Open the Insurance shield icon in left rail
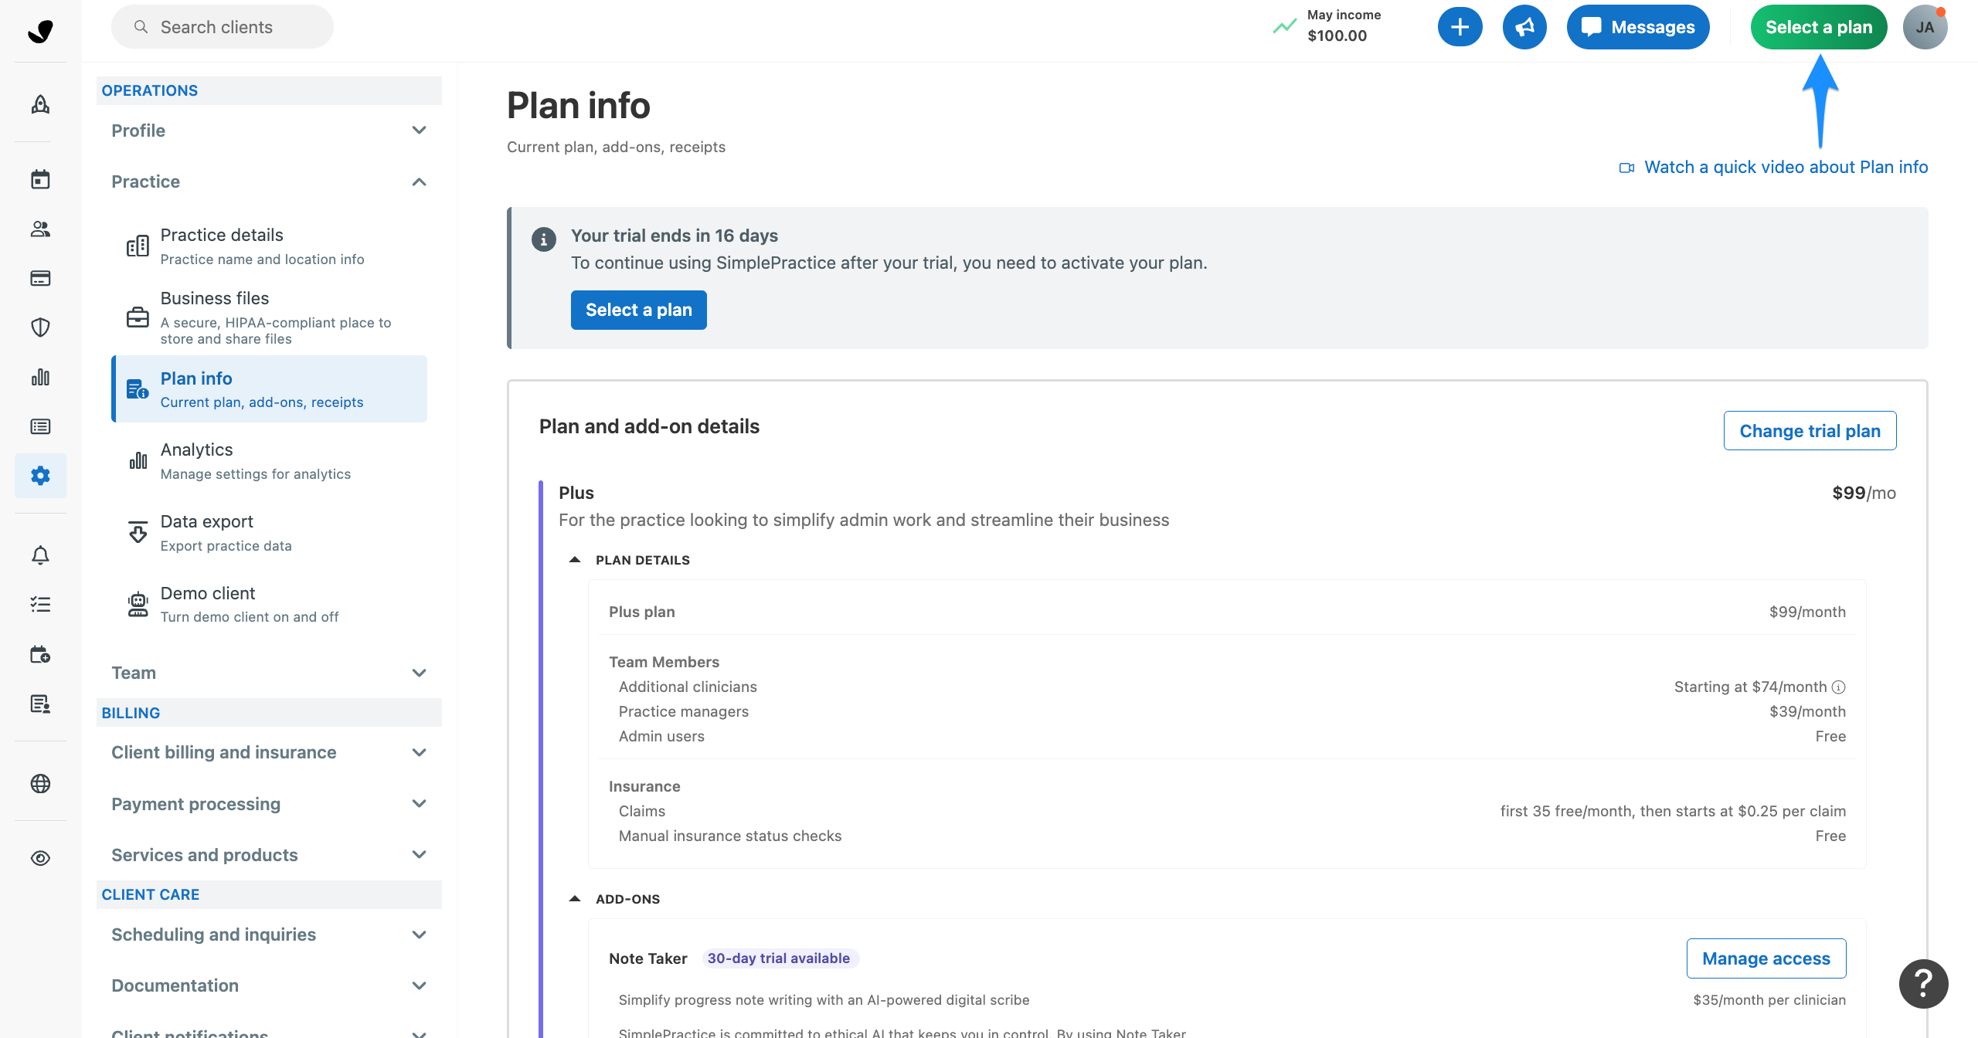 [x=40, y=327]
